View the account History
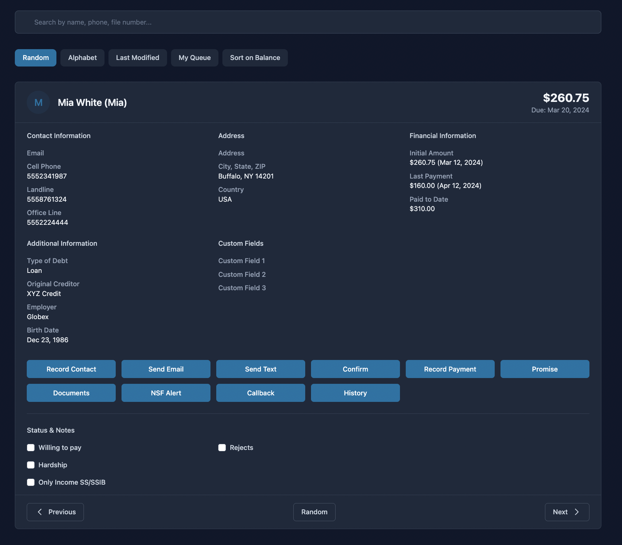This screenshot has width=622, height=545. coord(355,393)
